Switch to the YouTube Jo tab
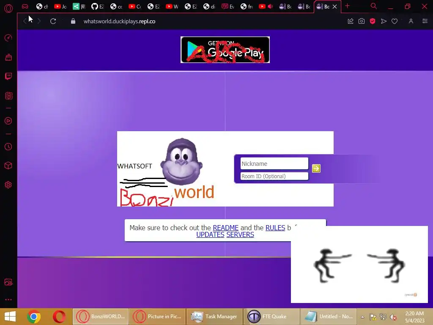The height and width of the screenshot is (325, 433). tap(60, 6)
